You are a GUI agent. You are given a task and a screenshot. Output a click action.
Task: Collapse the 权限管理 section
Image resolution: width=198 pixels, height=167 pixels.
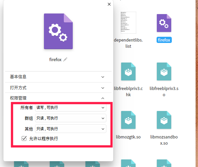coord(58,98)
